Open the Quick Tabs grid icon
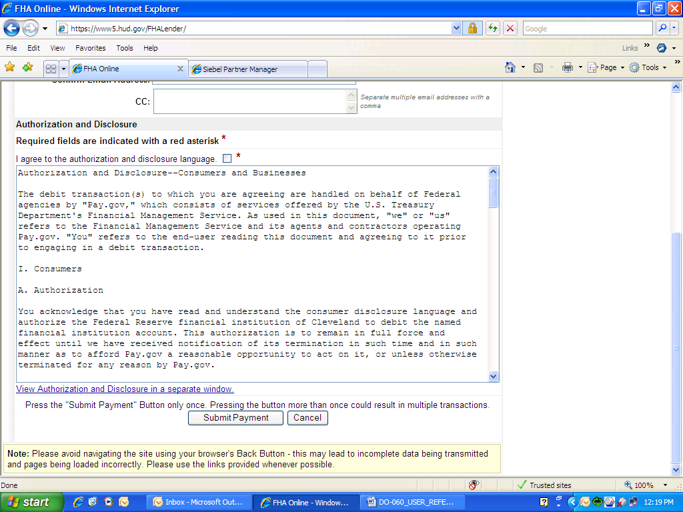The height and width of the screenshot is (512, 683). tap(51, 69)
